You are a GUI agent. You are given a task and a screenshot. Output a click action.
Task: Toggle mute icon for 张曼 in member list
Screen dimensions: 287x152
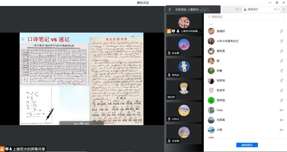click(x=281, y=71)
